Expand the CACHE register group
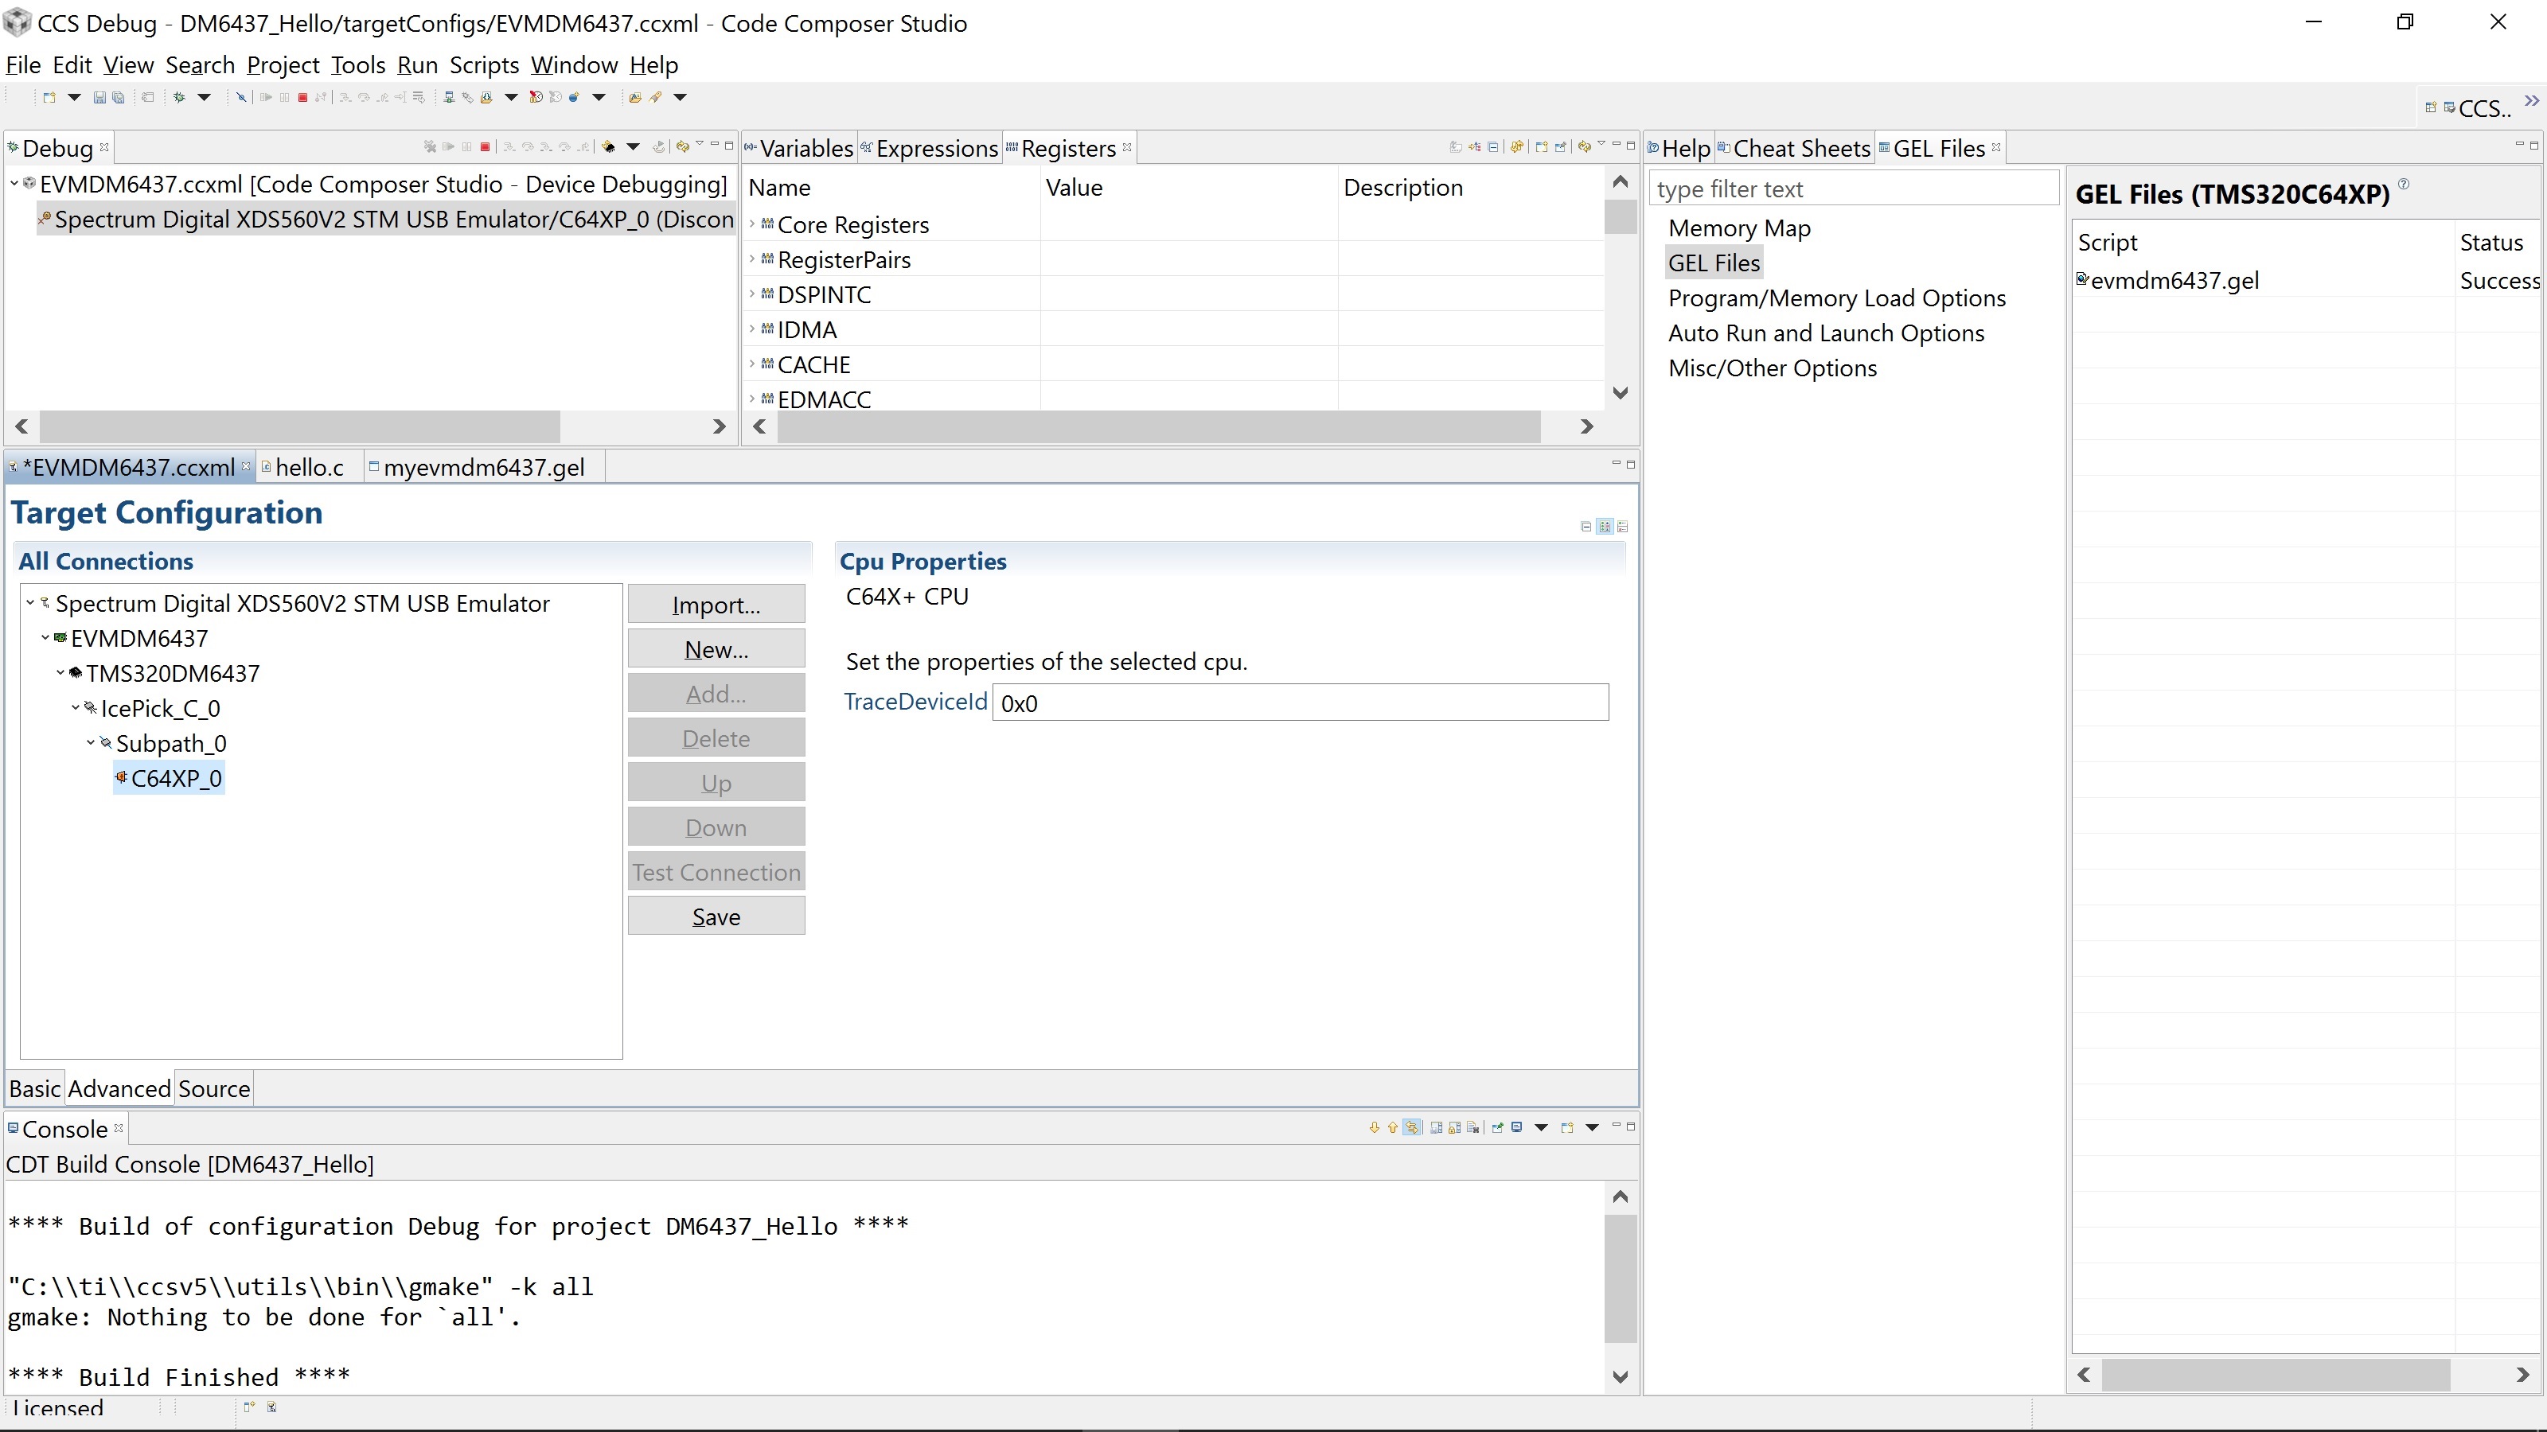 pos(752,364)
